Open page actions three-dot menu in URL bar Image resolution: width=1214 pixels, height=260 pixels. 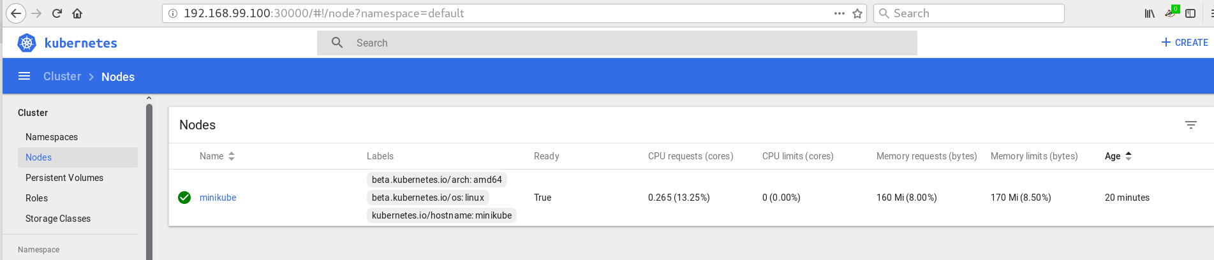click(x=840, y=13)
